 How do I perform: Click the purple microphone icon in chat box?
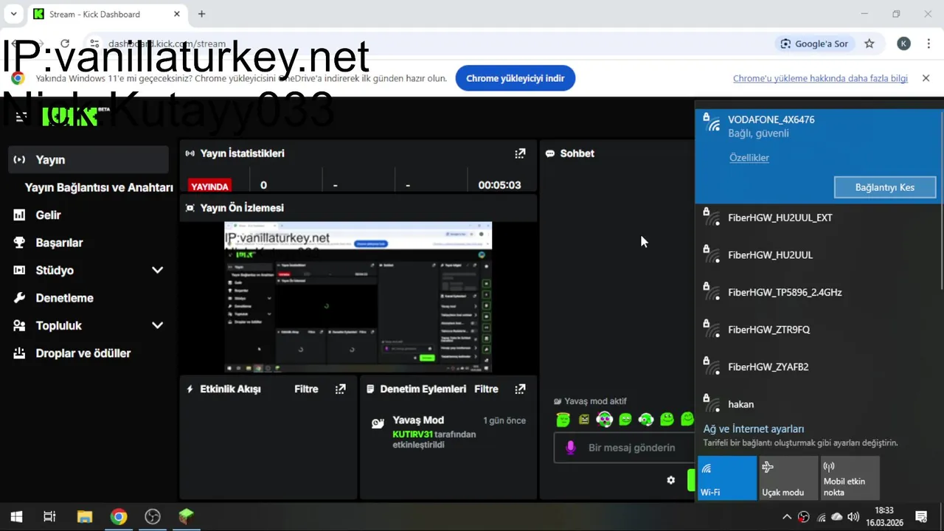(570, 448)
